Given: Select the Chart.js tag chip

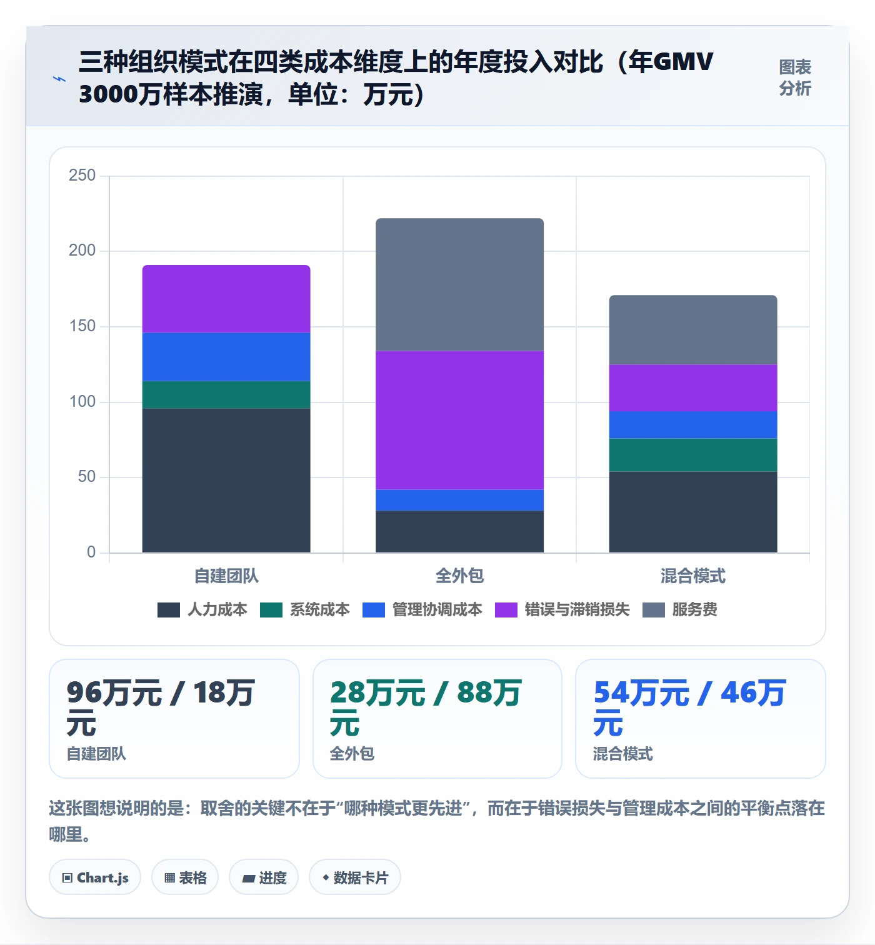Looking at the screenshot, I should click(95, 877).
